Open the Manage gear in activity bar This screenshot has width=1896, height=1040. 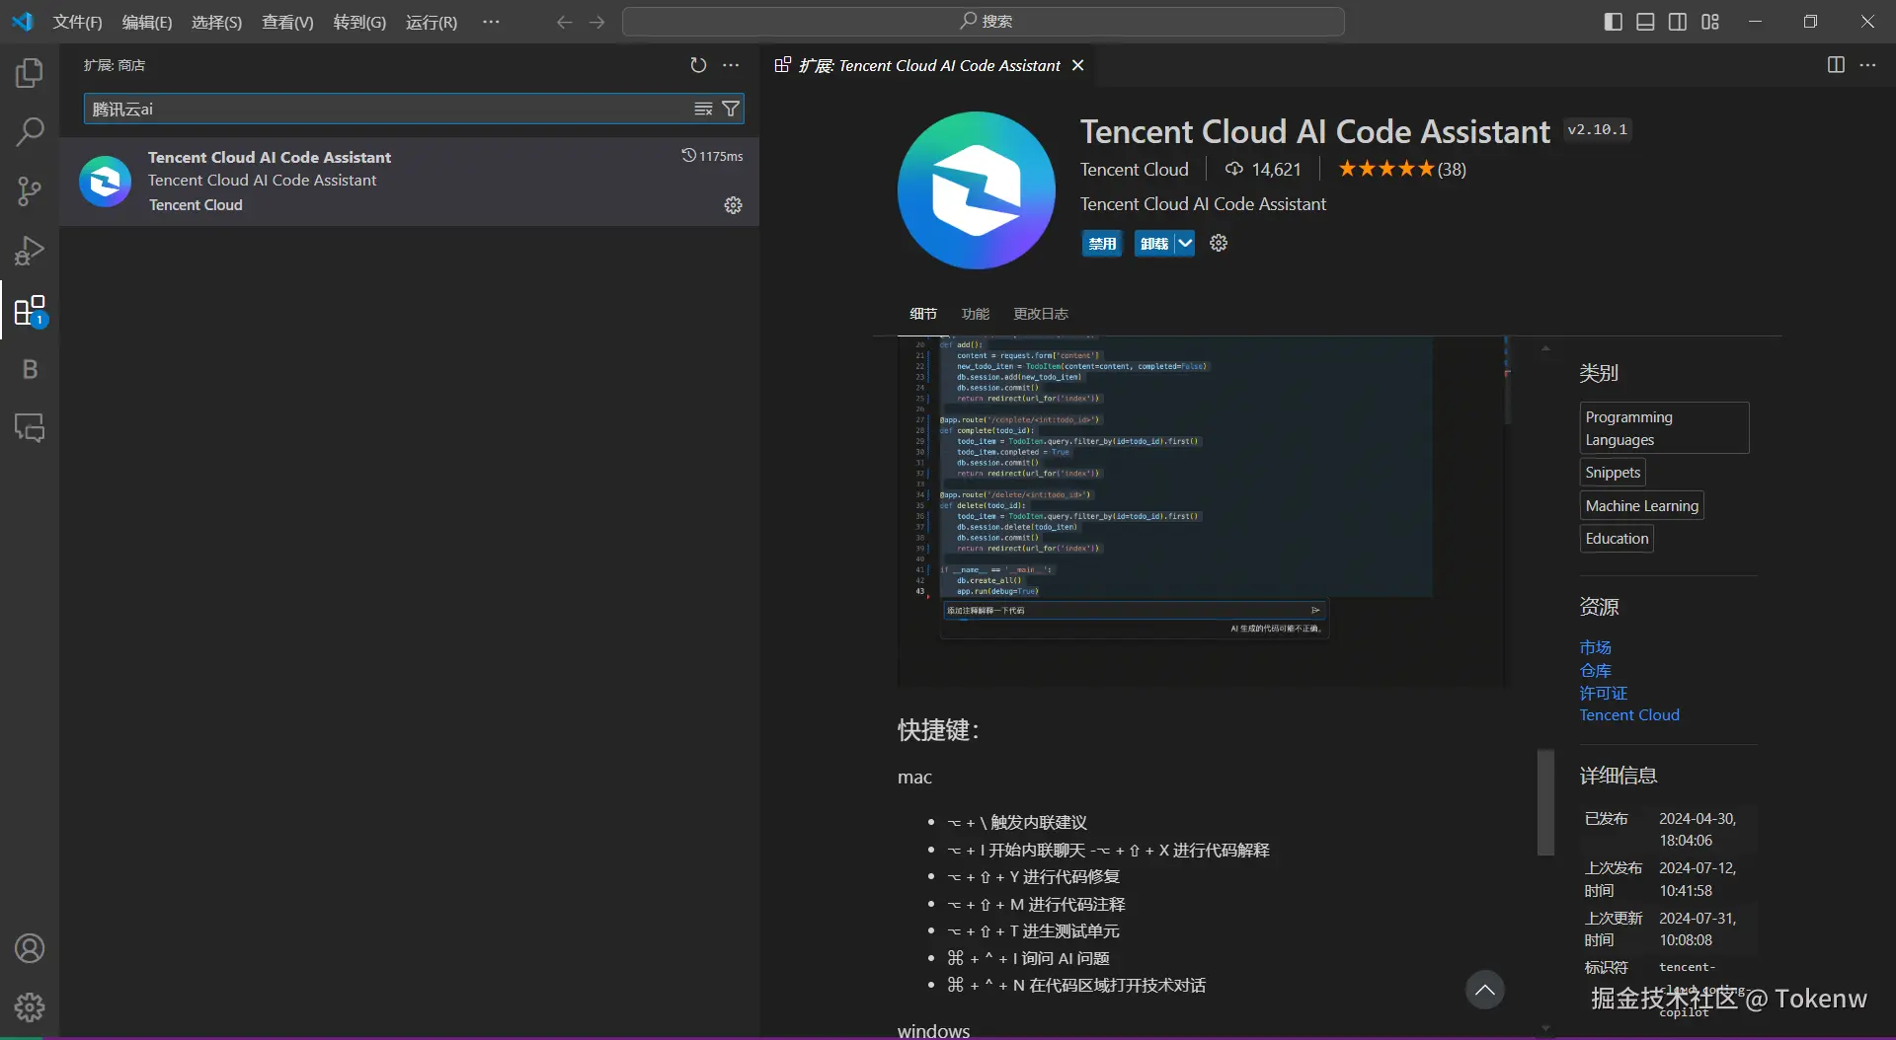tap(30, 1007)
